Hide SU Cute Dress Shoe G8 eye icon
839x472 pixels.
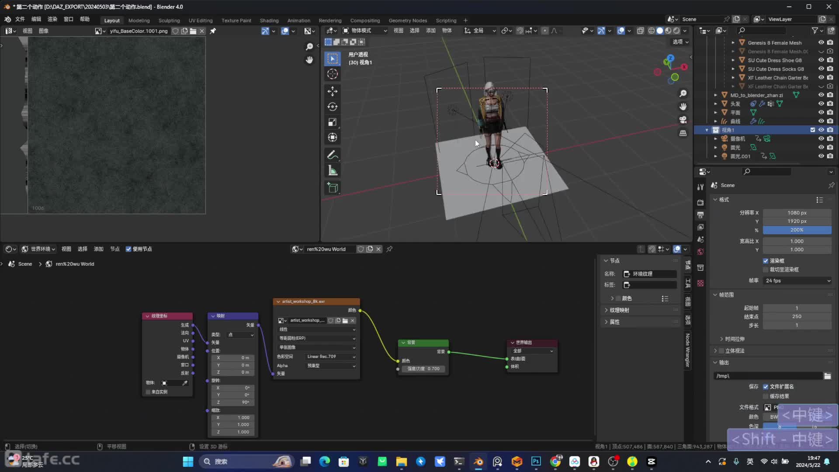click(821, 60)
